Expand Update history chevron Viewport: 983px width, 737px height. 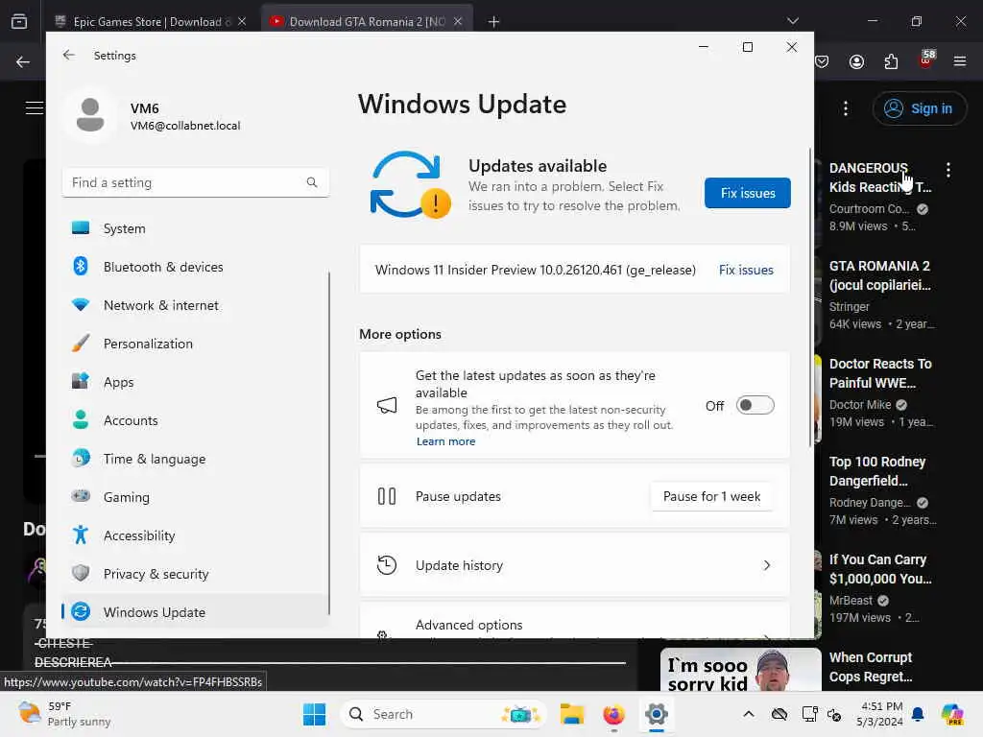767,565
